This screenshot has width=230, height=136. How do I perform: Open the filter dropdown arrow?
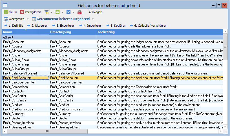click(x=51, y=12)
